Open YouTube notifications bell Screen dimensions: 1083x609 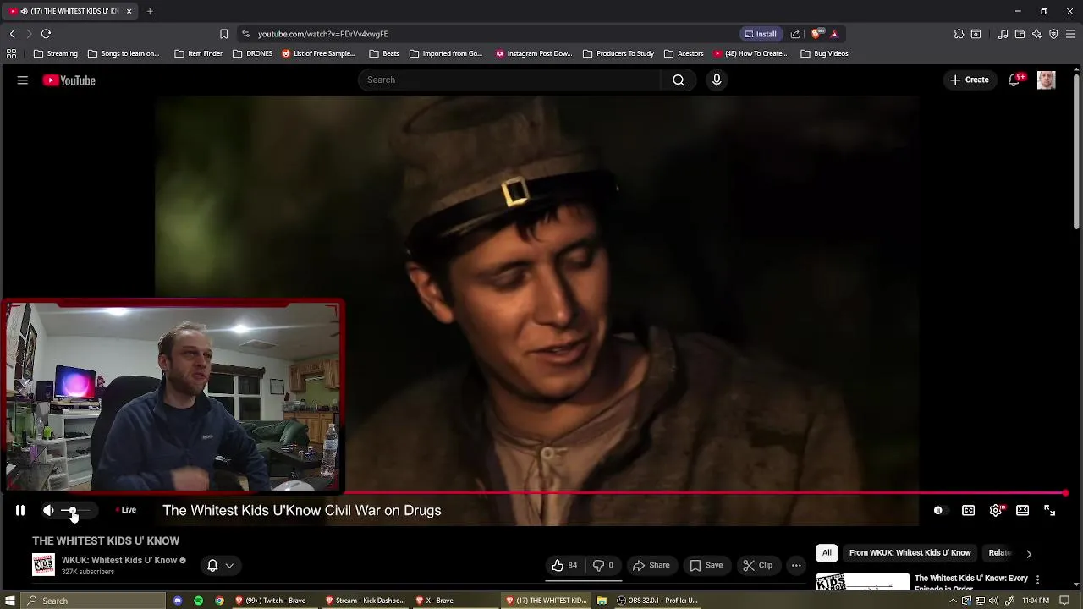[x=1014, y=80]
